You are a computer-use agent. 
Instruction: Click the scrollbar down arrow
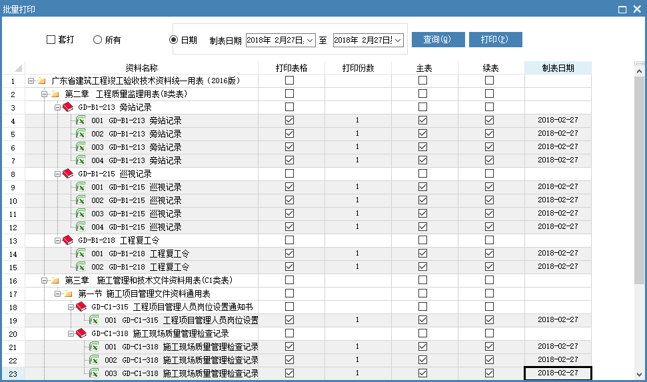pyautogui.click(x=639, y=375)
